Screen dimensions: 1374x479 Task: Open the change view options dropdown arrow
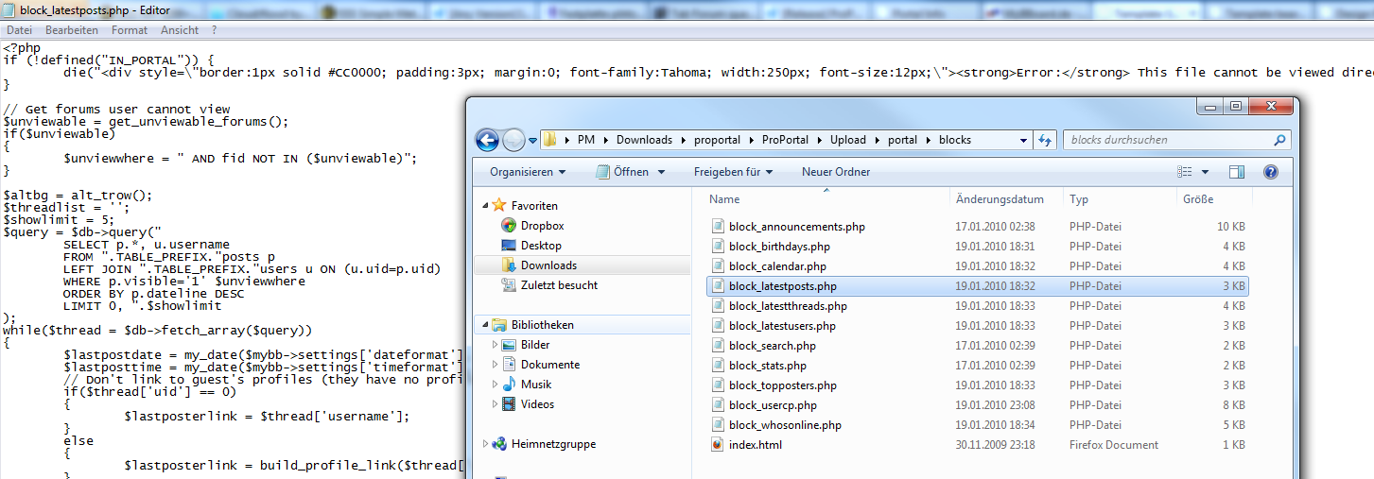tap(1206, 172)
